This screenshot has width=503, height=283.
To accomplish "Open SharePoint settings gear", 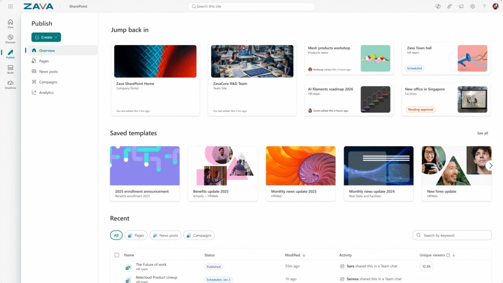I will 472,6.
